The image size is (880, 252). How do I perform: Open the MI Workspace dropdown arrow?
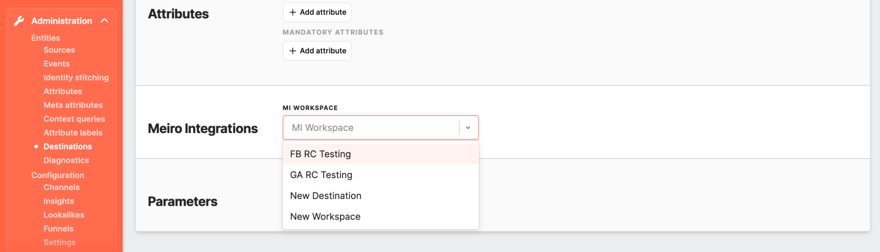click(x=468, y=128)
